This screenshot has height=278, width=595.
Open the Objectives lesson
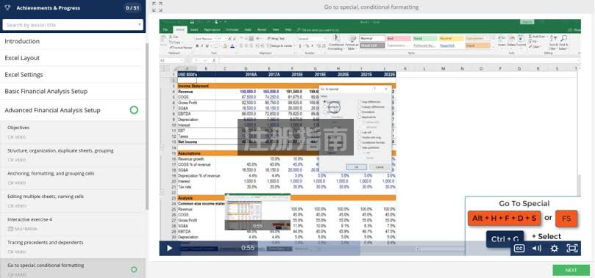[73, 132]
